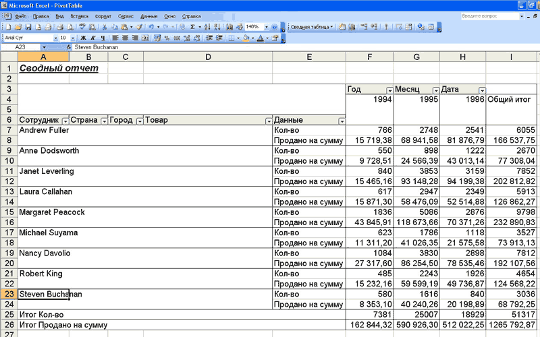The width and height of the screenshot is (540, 337).
Task: Click the Сводная таблица toolbar button
Action: [310, 27]
